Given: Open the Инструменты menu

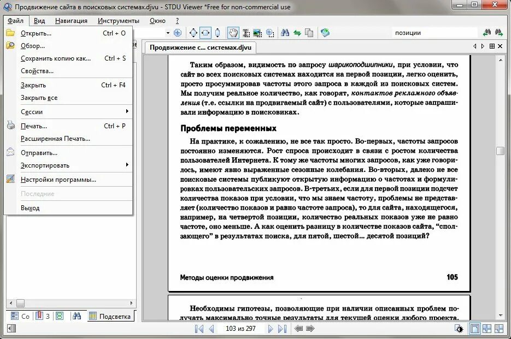Looking at the screenshot, I should pyautogui.click(x=118, y=21).
